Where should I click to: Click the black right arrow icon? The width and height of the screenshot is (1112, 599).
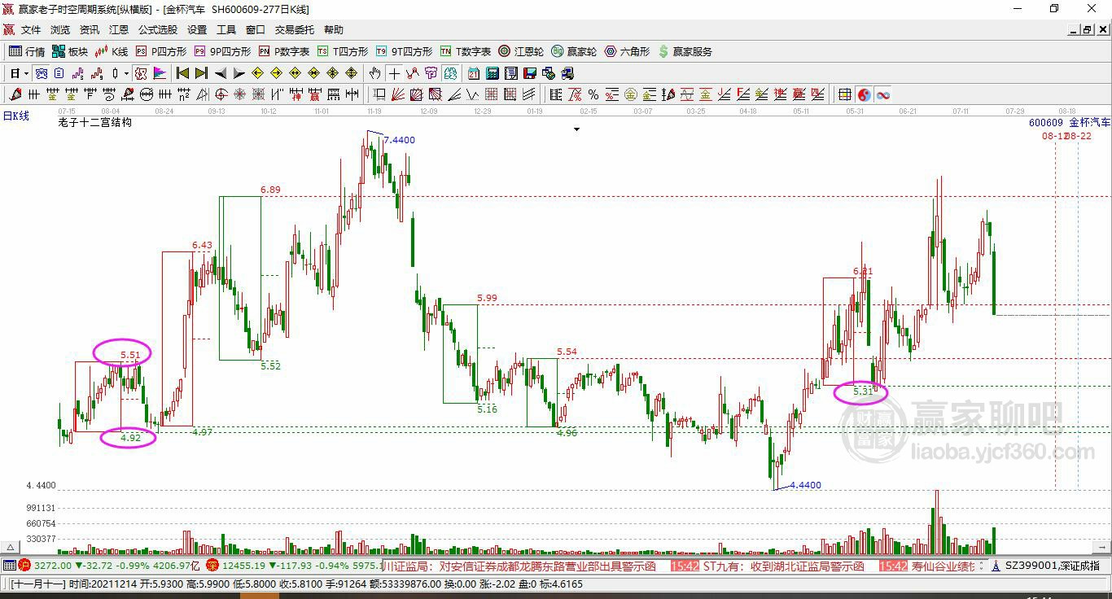coord(239,73)
